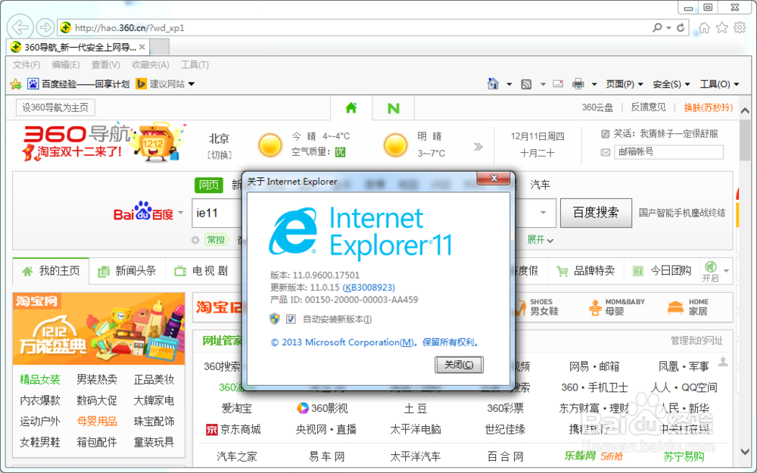757x473 pixels.
Task: Open the 今日团购 tab
Action: [x=662, y=271]
